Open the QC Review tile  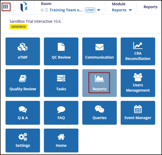tap(61, 51)
